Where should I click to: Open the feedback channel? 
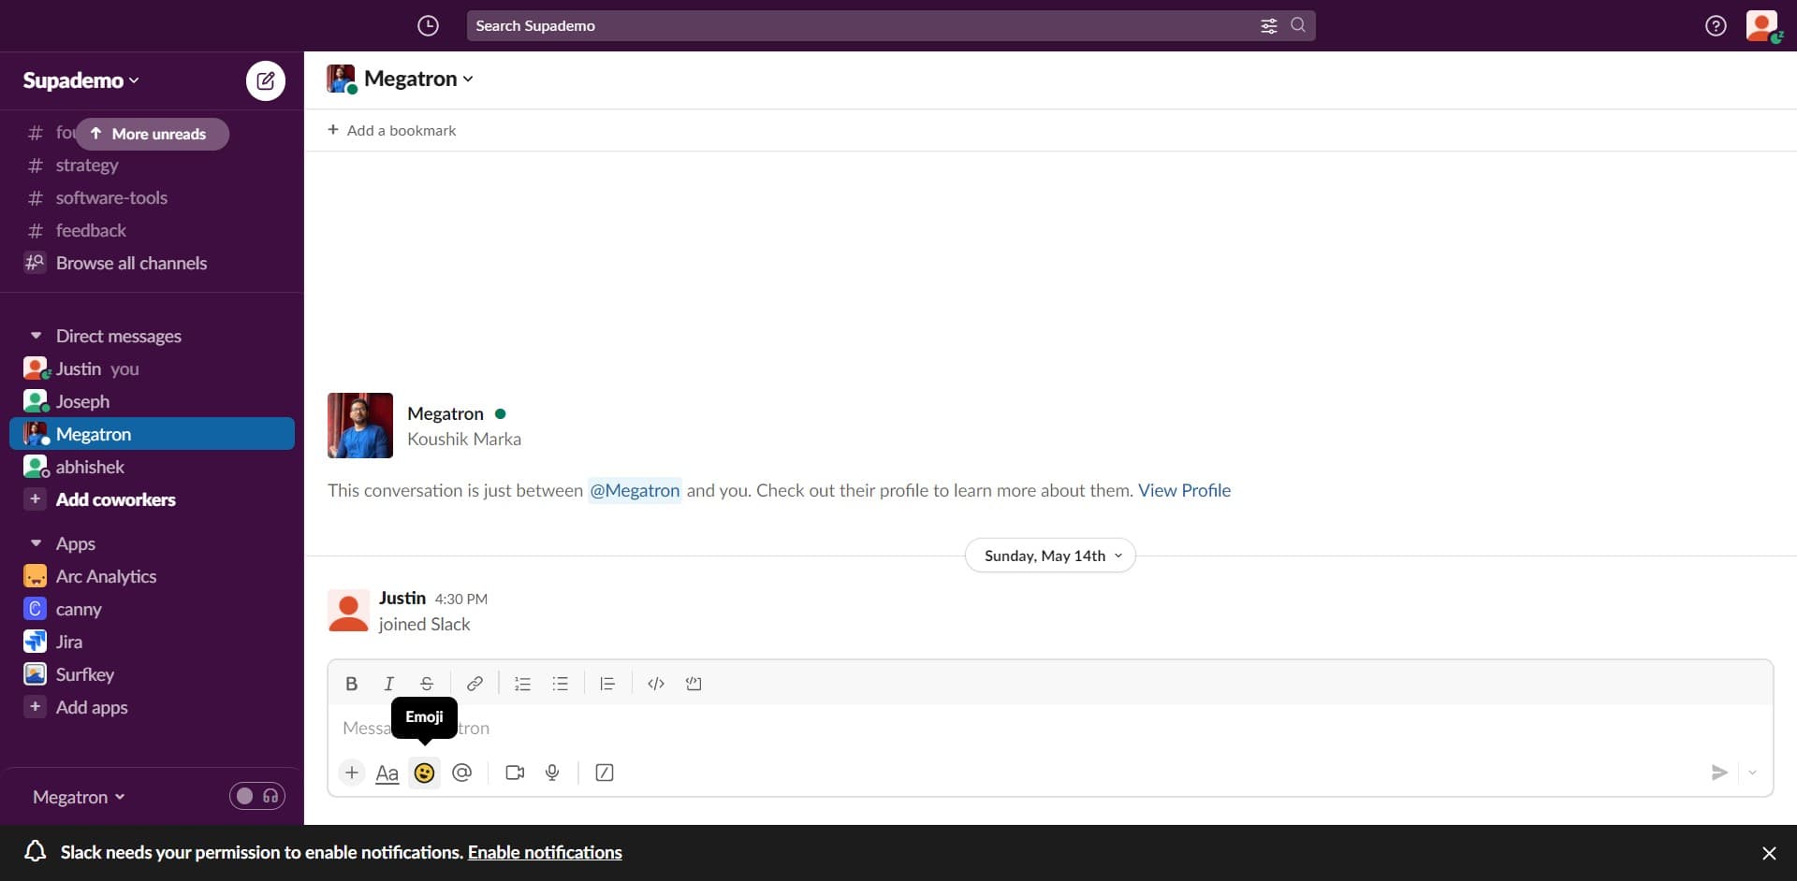(x=90, y=230)
